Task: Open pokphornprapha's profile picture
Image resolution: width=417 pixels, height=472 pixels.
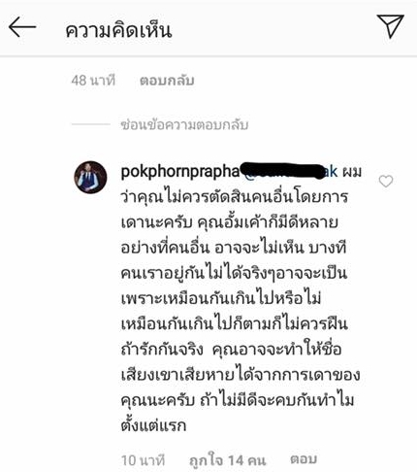Action: tap(90, 178)
